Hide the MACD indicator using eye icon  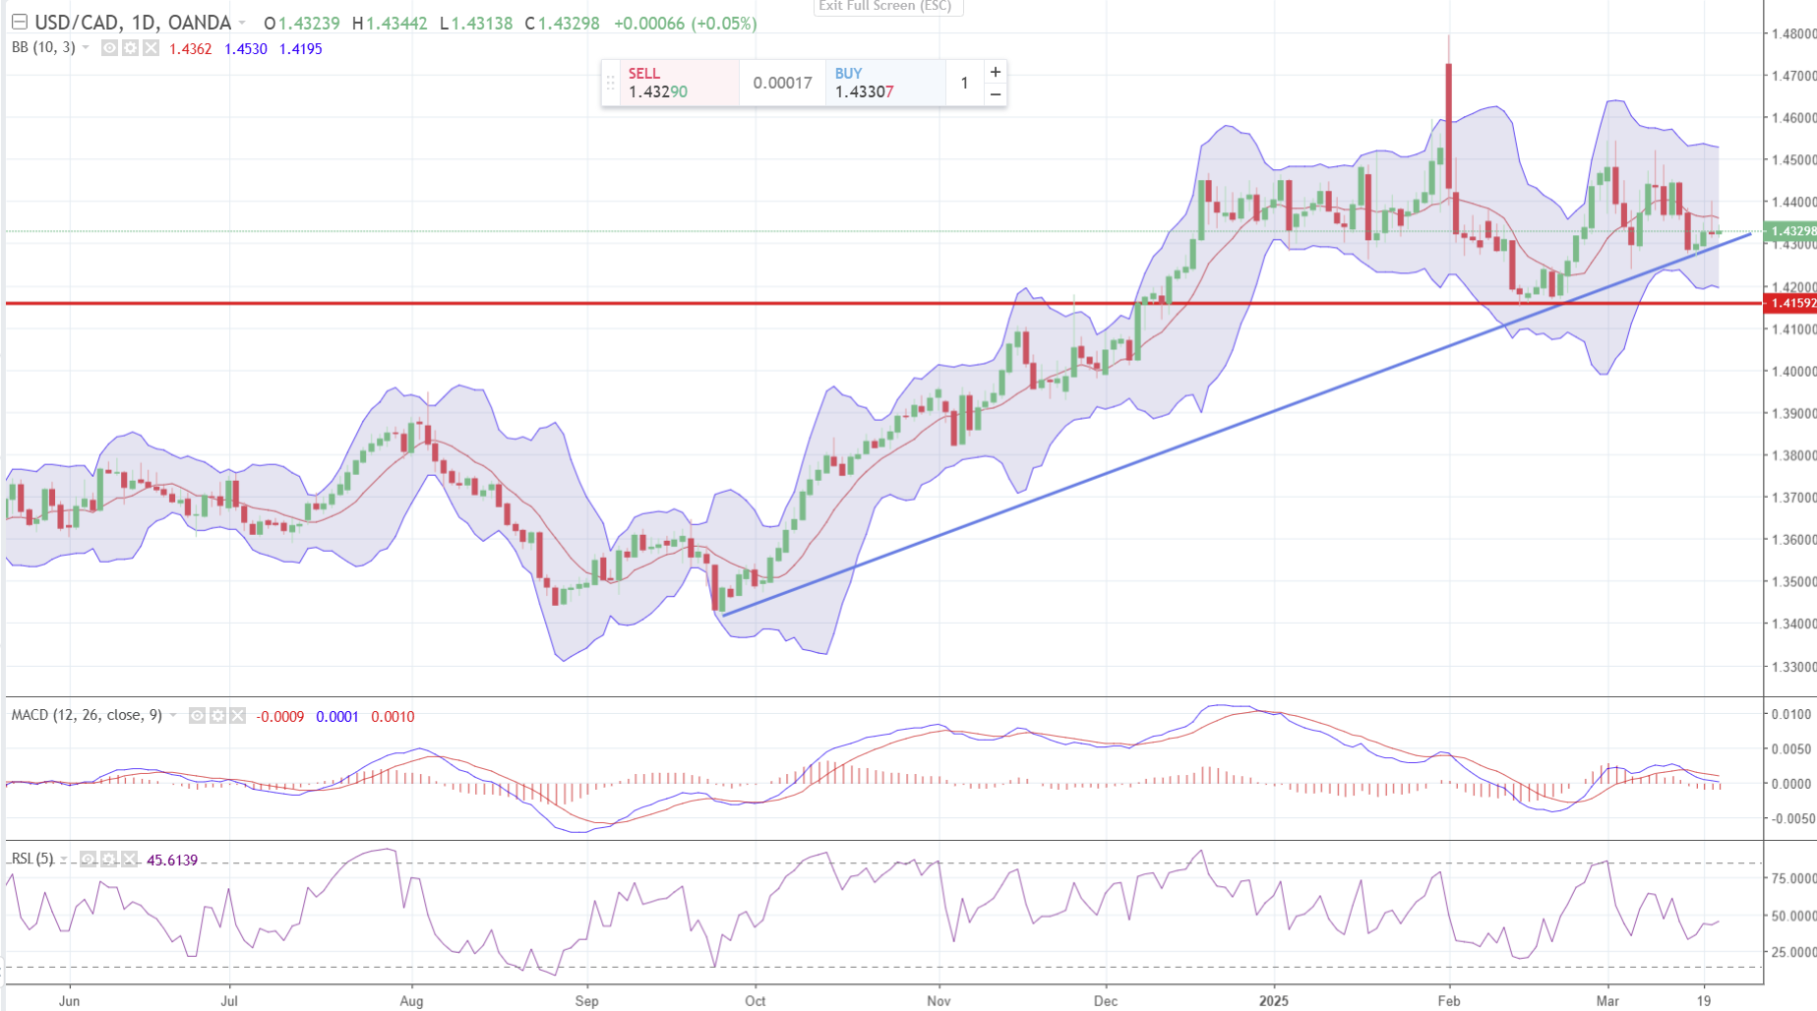coord(197,716)
